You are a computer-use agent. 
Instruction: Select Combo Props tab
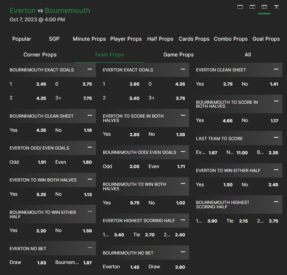[231, 39]
